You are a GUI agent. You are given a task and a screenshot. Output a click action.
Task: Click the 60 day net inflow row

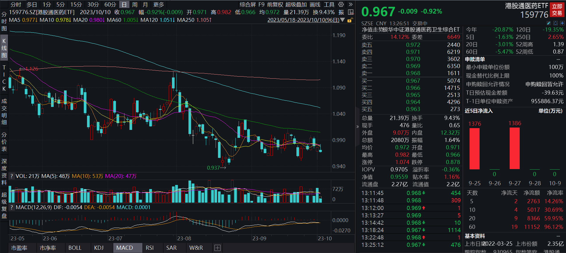click(515, 227)
